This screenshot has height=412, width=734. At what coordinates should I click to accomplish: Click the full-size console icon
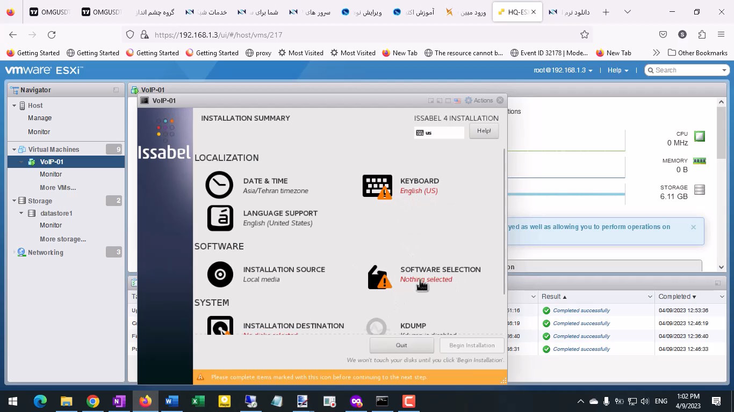click(448, 100)
